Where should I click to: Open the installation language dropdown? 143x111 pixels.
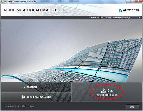(120, 18)
